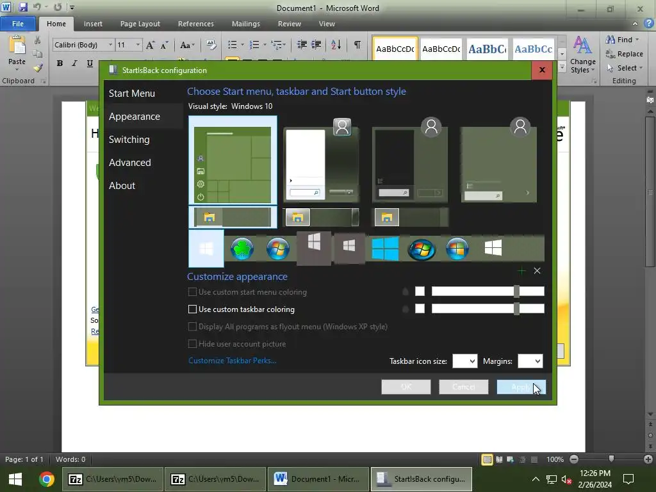
Task: Save document via Quick Access toolbar
Action: pos(23,7)
